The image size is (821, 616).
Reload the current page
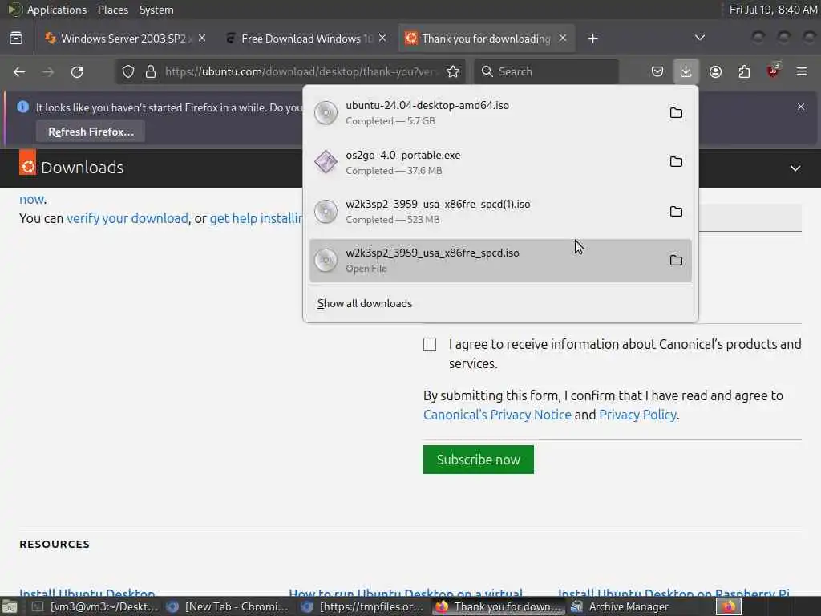pyautogui.click(x=77, y=71)
